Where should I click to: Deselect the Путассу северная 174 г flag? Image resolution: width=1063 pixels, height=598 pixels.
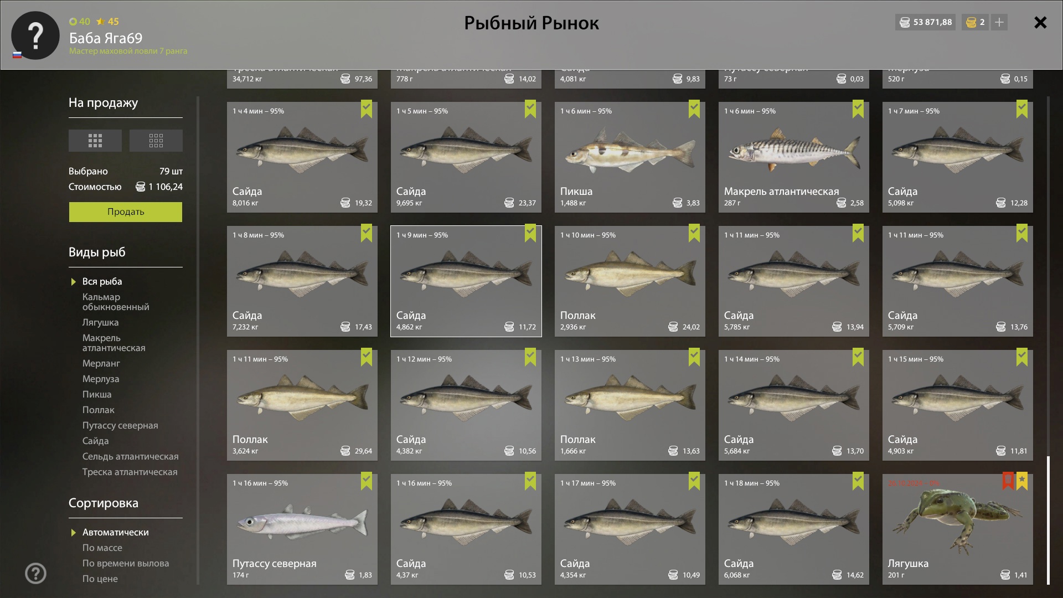click(x=367, y=481)
